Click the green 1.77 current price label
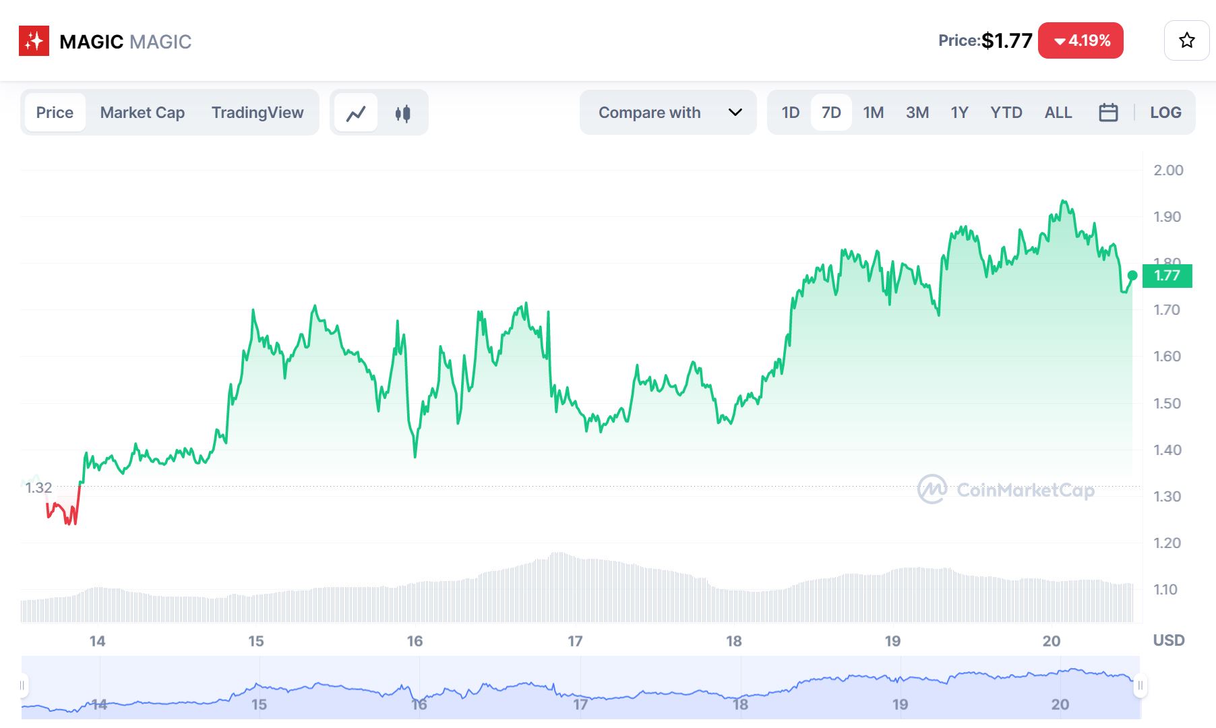 1167,276
